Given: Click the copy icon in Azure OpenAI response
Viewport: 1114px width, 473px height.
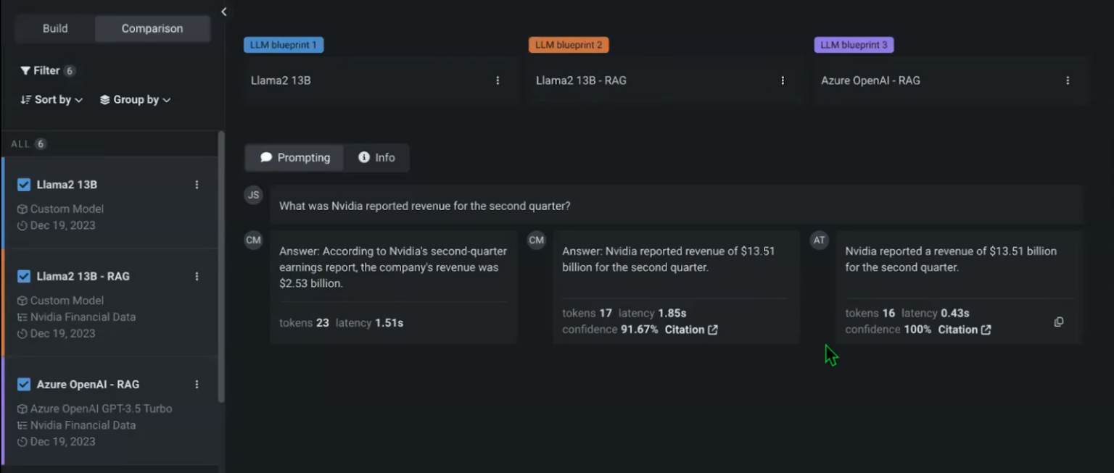Looking at the screenshot, I should click(1059, 322).
